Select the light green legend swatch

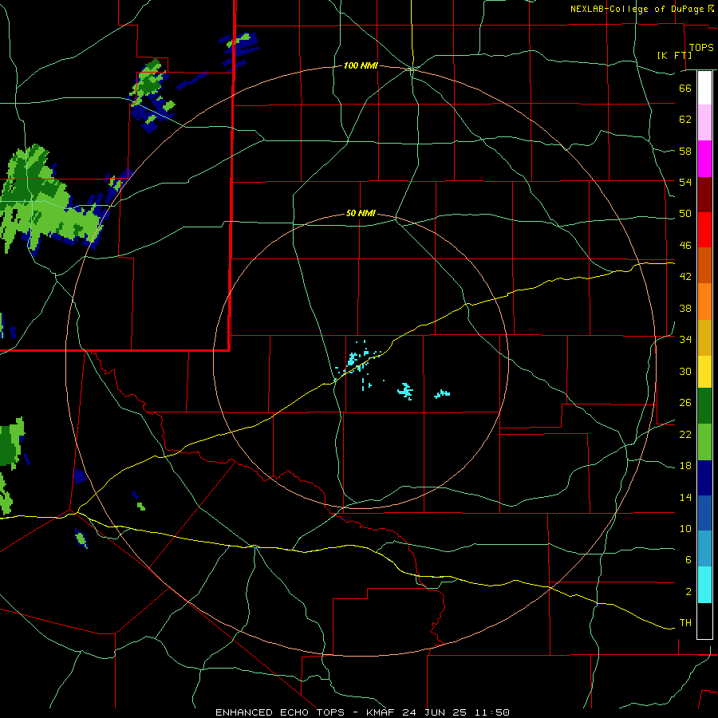point(704,442)
